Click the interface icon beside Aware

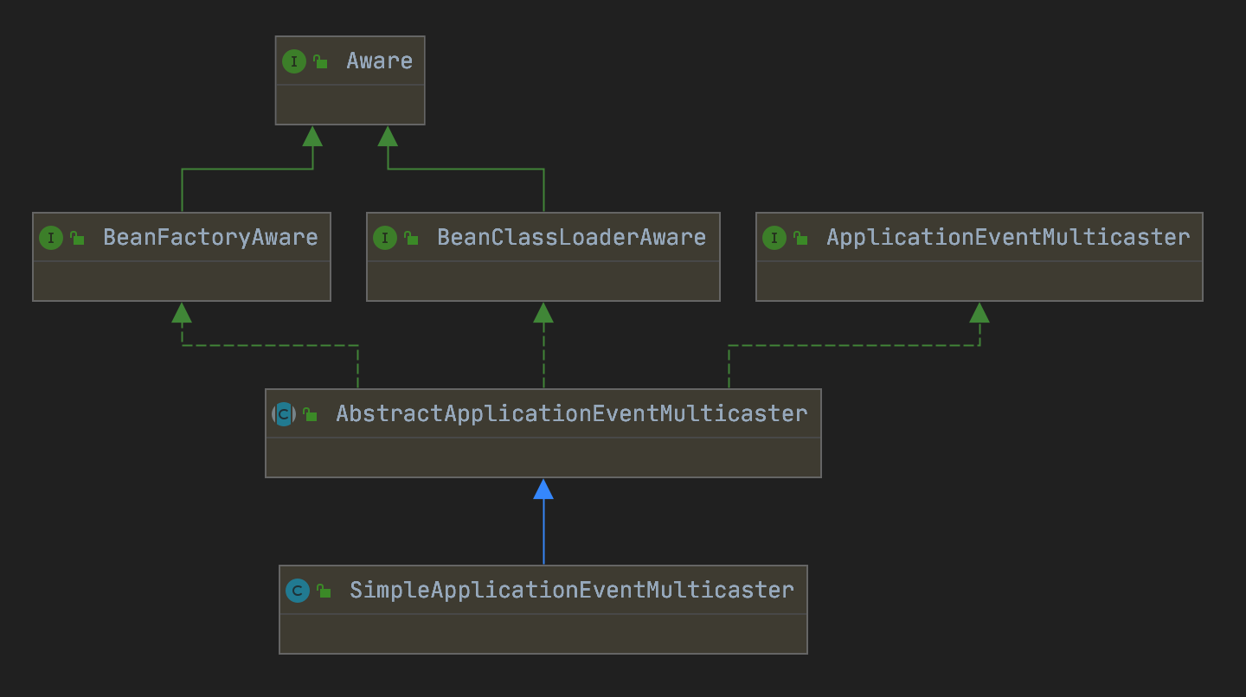(294, 61)
